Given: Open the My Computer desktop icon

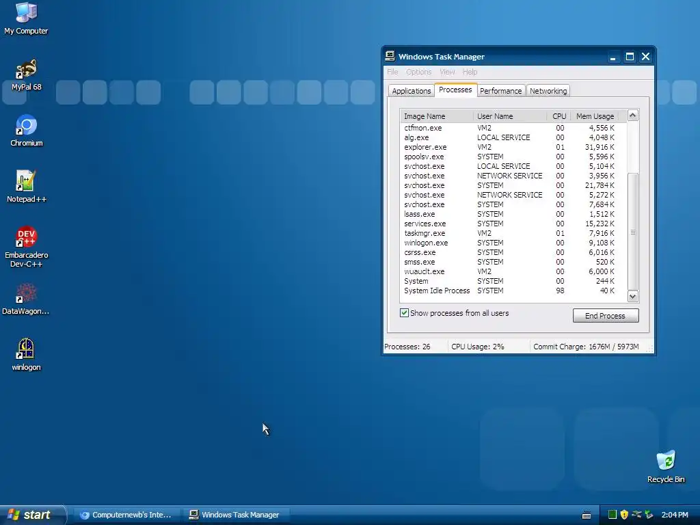Looking at the screenshot, I should (x=26, y=18).
